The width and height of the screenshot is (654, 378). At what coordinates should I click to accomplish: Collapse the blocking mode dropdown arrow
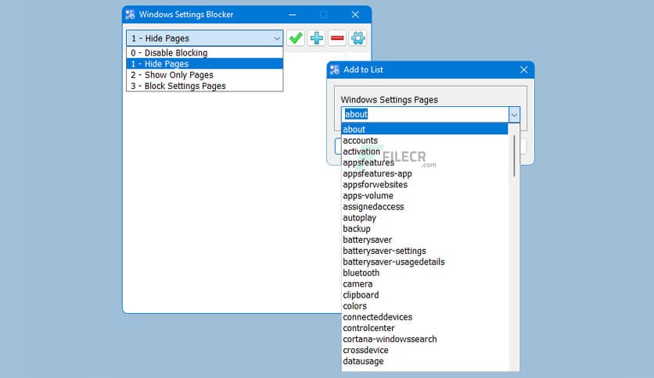pyautogui.click(x=277, y=38)
